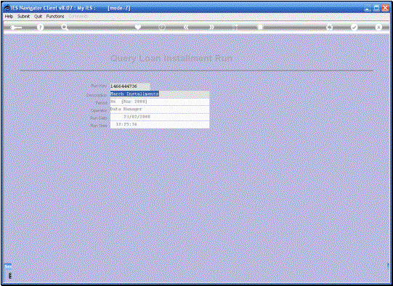Open the Functions menu

point(55,16)
